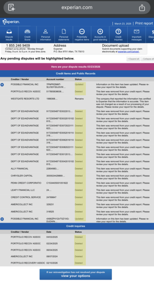Click PORTFOLIO RECOV ASSOC account 517805836636
Screen dimensions: 154x282
point(55,92)
